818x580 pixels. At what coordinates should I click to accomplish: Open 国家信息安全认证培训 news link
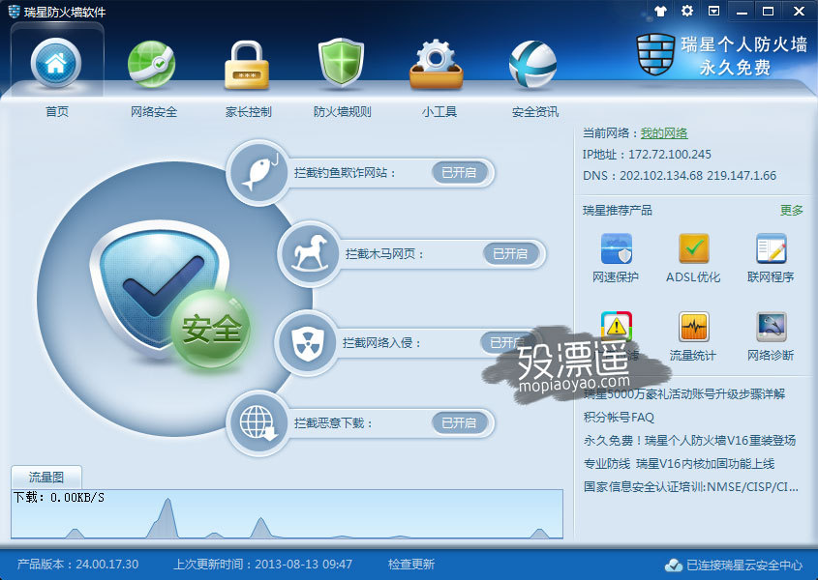click(x=691, y=487)
